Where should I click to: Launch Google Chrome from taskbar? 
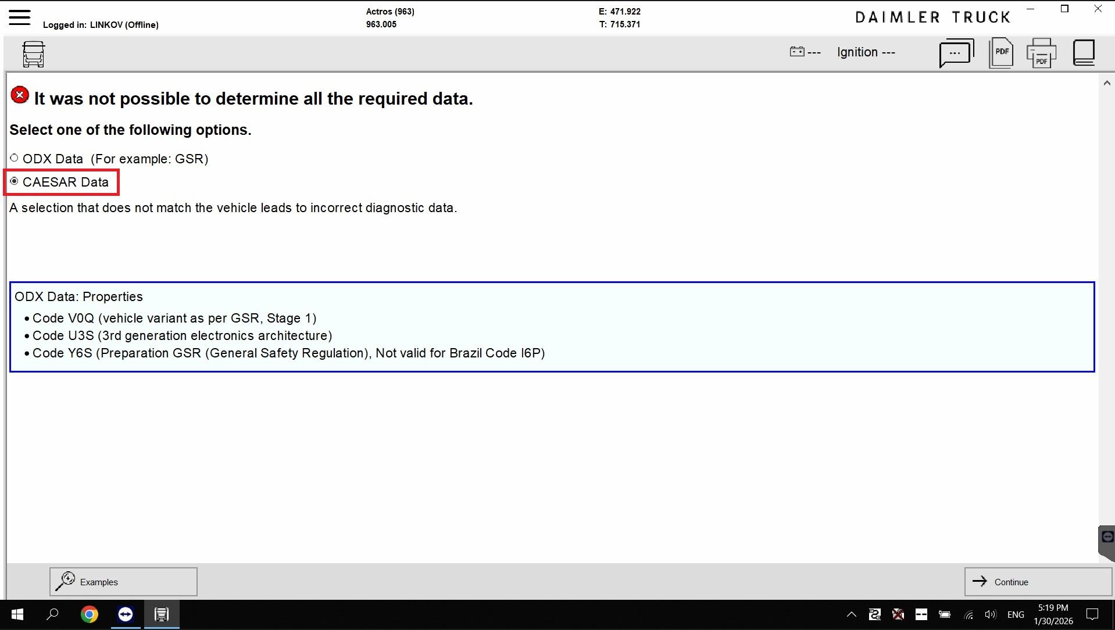pos(89,614)
